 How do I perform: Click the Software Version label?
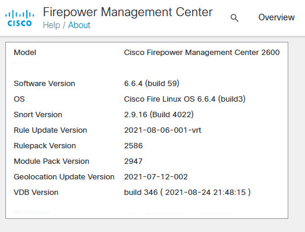[x=44, y=84]
